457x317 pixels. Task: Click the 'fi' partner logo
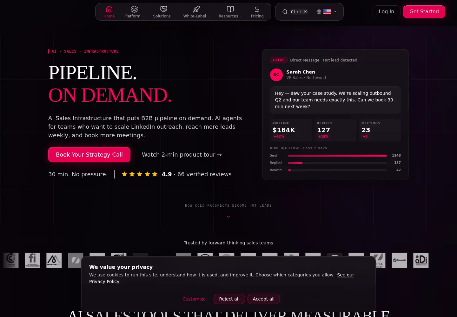32,260
